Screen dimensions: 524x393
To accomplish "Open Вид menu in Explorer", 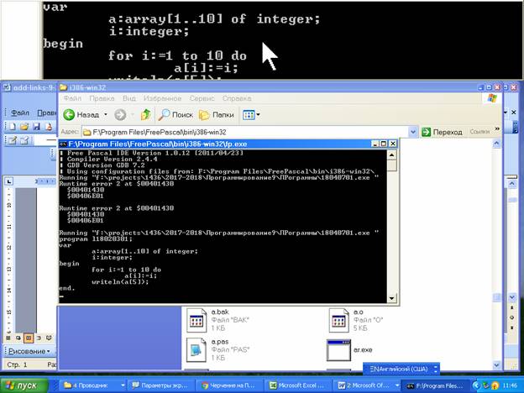I will click(129, 98).
